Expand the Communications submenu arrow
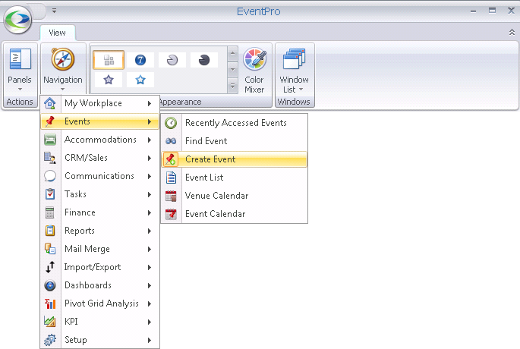The height and width of the screenshot is (349, 520). point(150,176)
